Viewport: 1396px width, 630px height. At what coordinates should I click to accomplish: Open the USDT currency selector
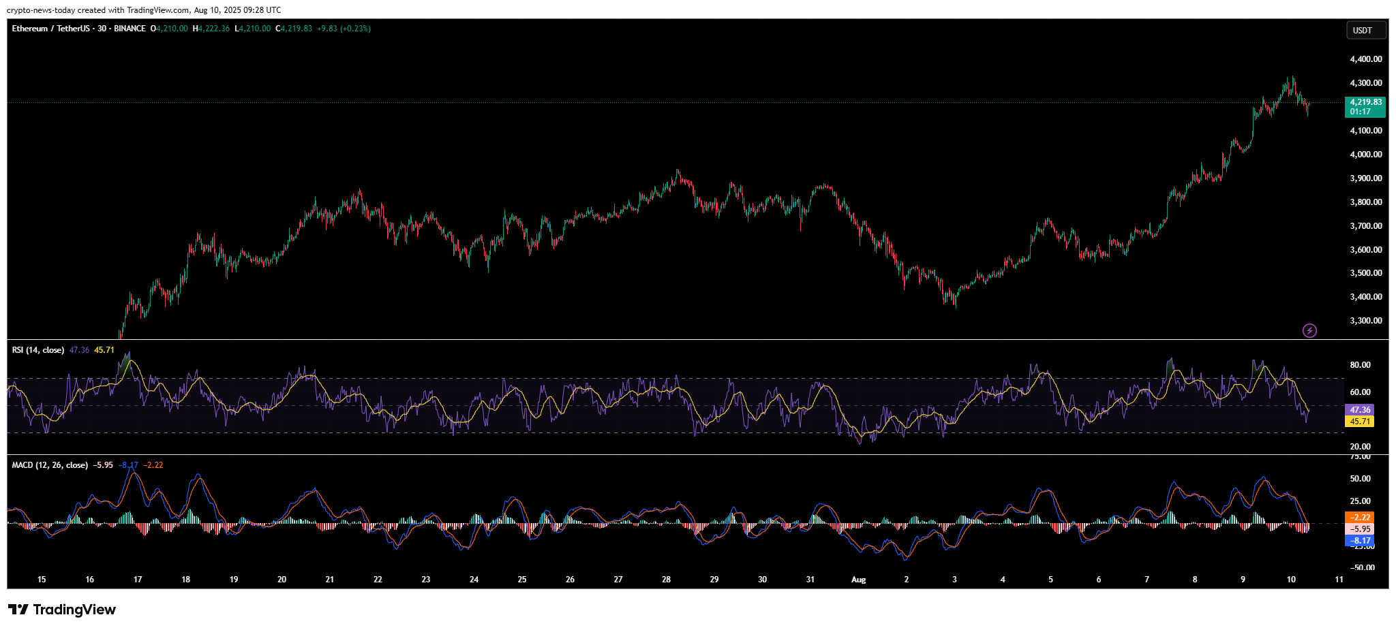1365,31
